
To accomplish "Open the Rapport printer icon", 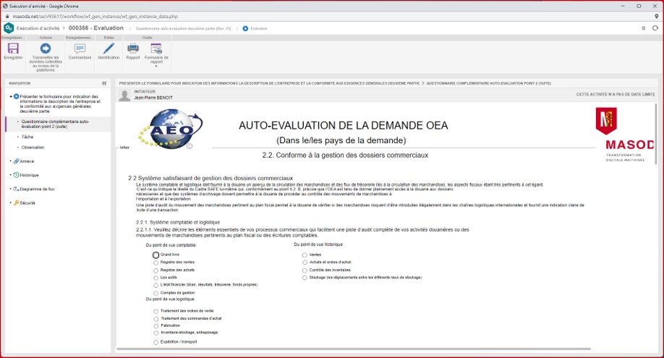I will click(x=133, y=48).
